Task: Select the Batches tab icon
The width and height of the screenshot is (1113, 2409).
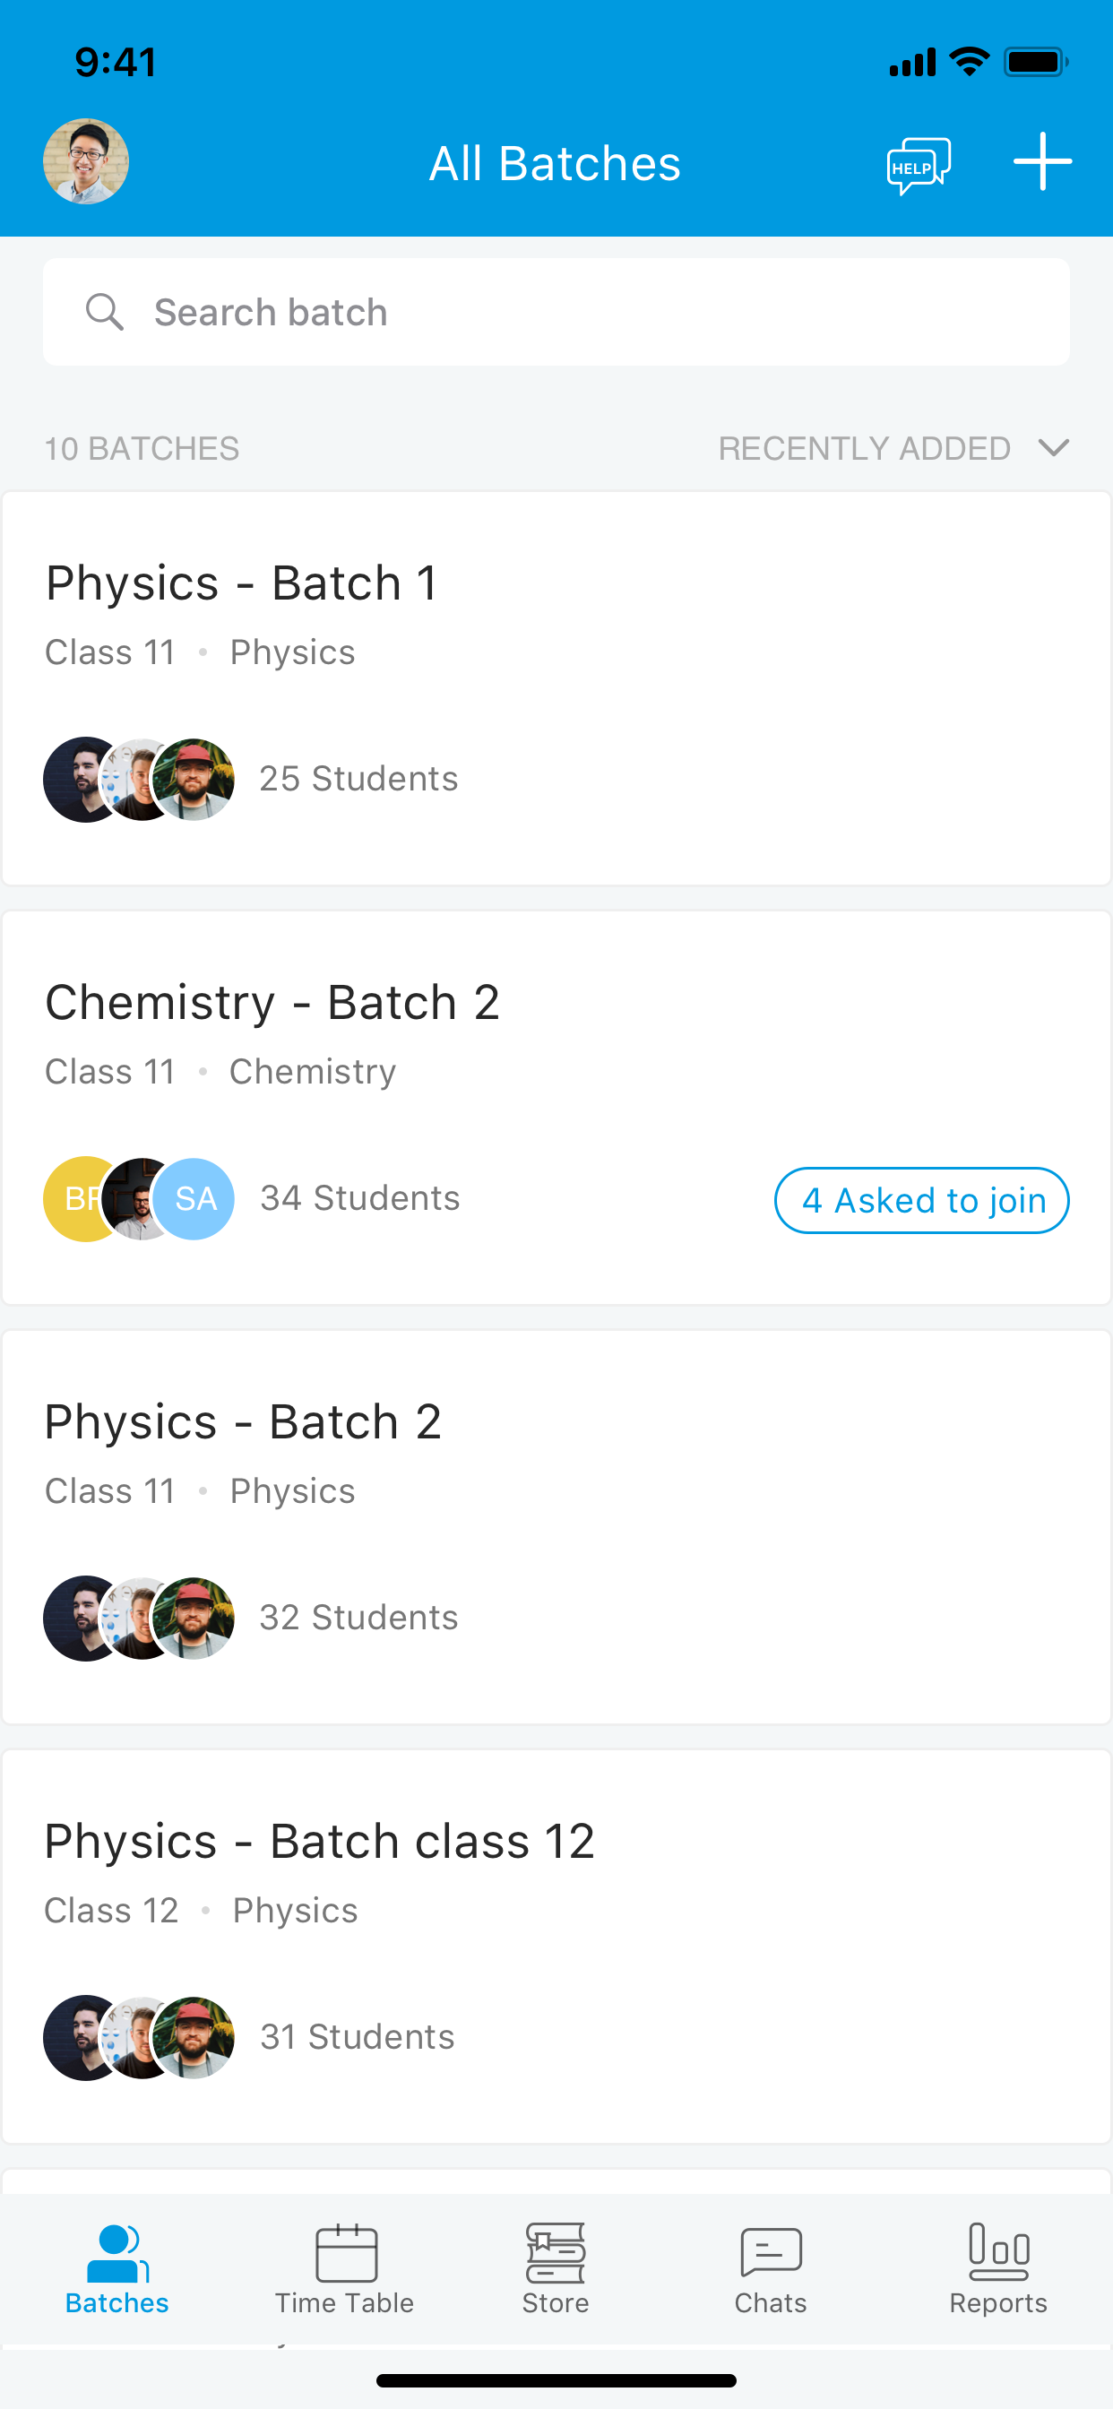Action: point(116,2252)
